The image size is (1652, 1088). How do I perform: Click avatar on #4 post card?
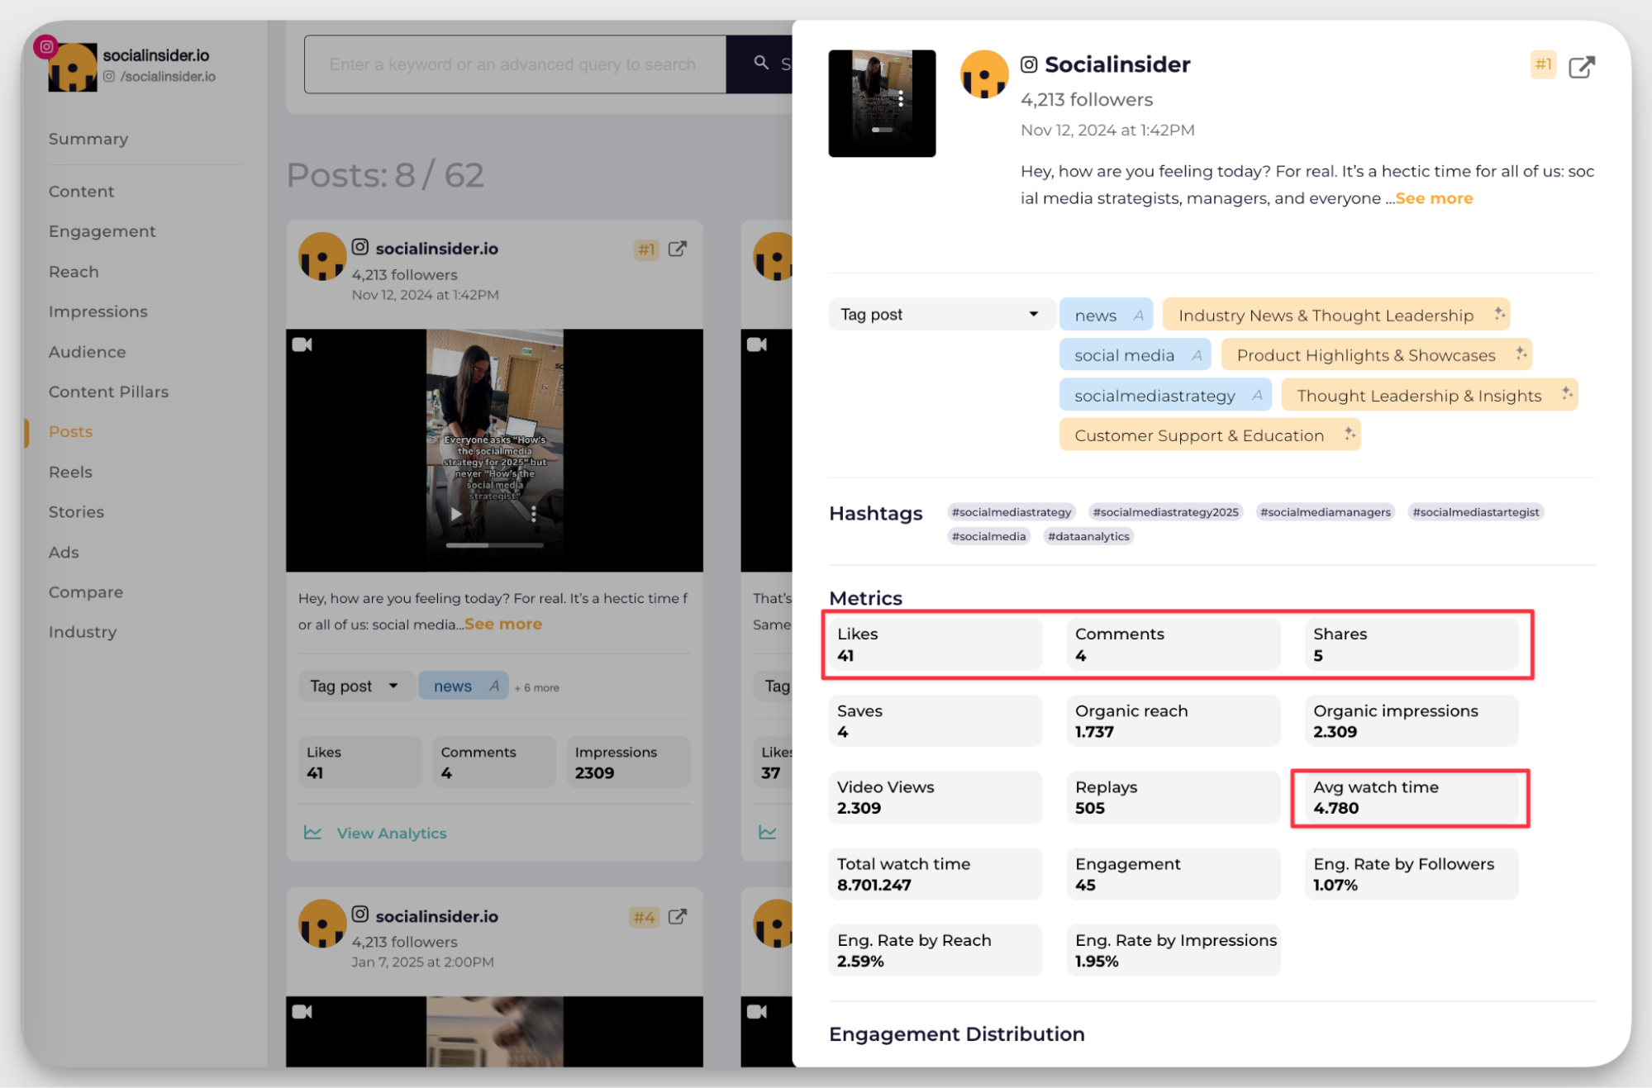[322, 923]
